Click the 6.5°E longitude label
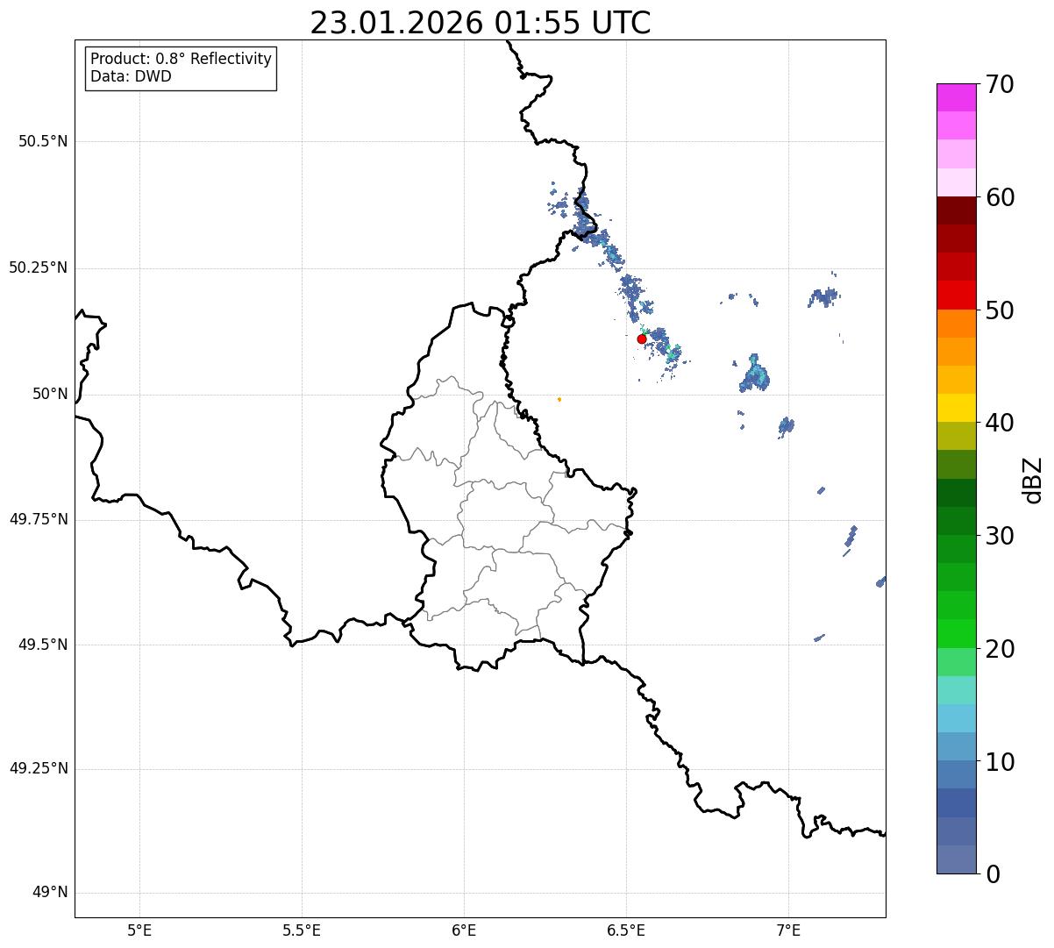 click(x=626, y=930)
